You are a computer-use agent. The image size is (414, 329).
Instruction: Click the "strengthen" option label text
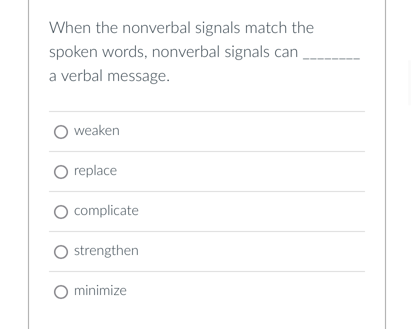coord(106,251)
